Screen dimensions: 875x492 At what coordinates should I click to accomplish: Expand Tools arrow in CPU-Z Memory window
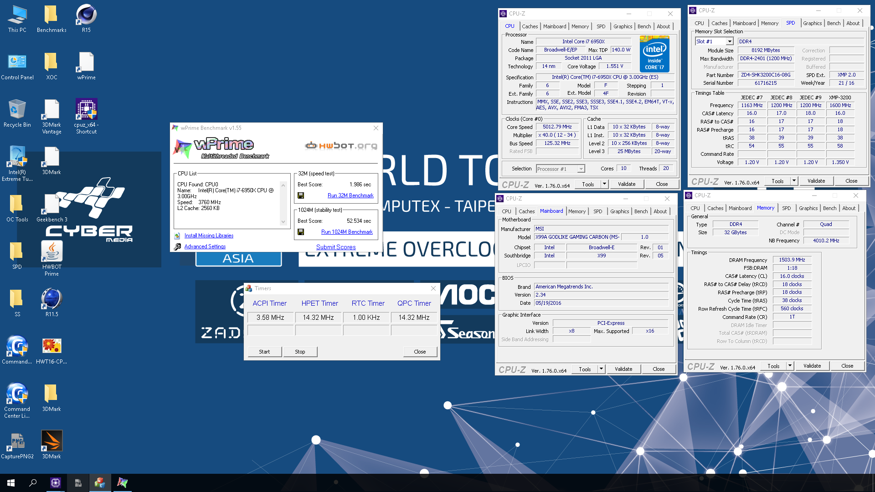[x=790, y=366]
